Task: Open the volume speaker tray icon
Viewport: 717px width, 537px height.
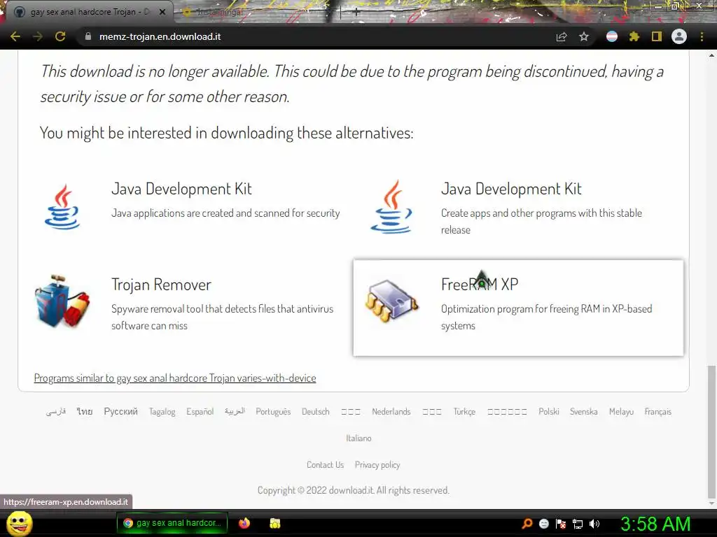Action: click(594, 524)
